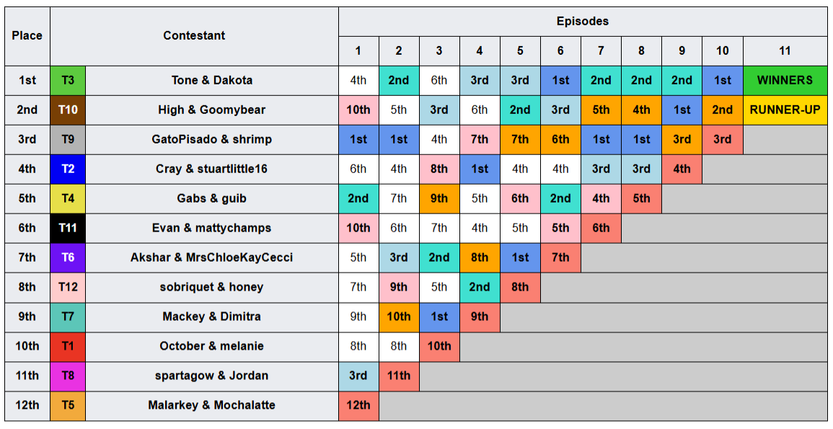Click episode 5 column header
The width and height of the screenshot is (833, 429).
tap(520, 51)
